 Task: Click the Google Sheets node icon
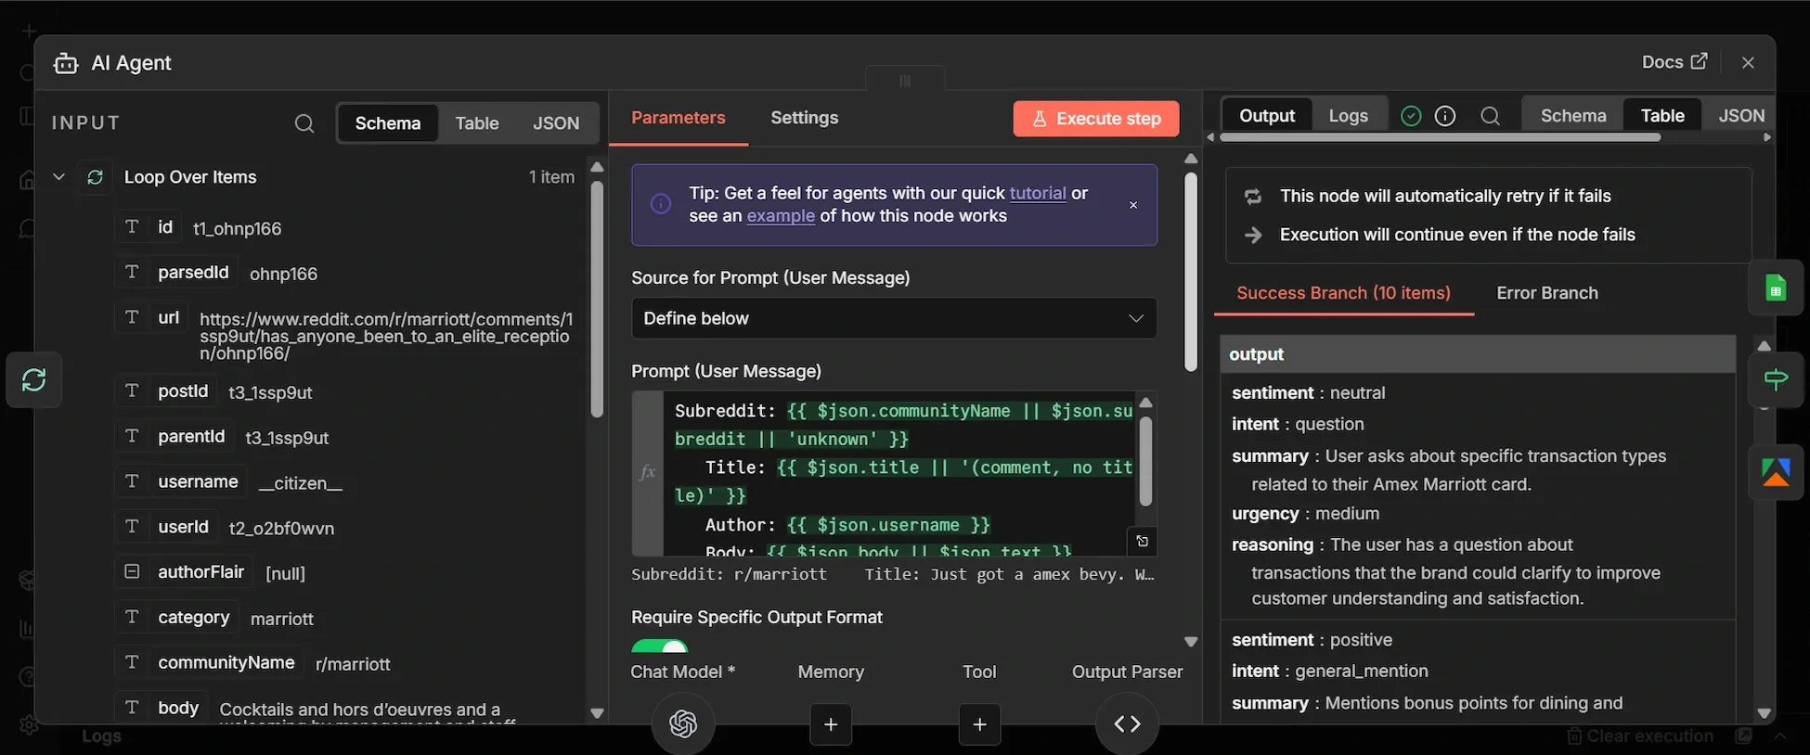pyautogui.click(x=1776, y=288)
